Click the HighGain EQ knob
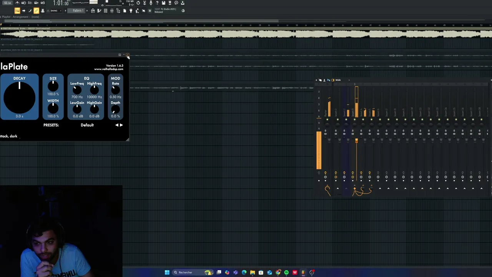This screenshot has width=492, height=277. [94, 110]
